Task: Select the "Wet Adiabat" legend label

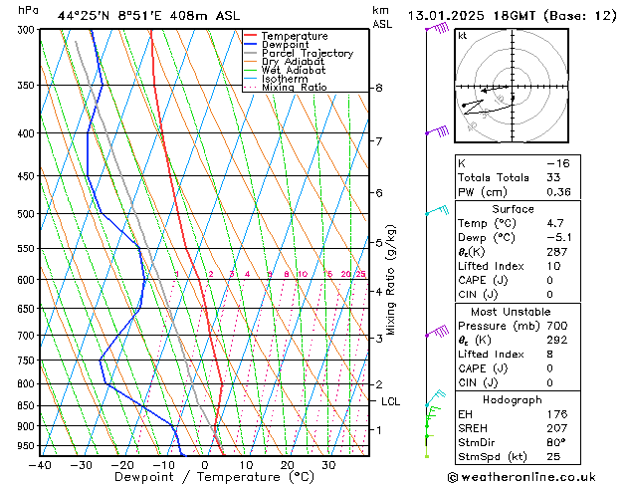Action: (294, 71)
